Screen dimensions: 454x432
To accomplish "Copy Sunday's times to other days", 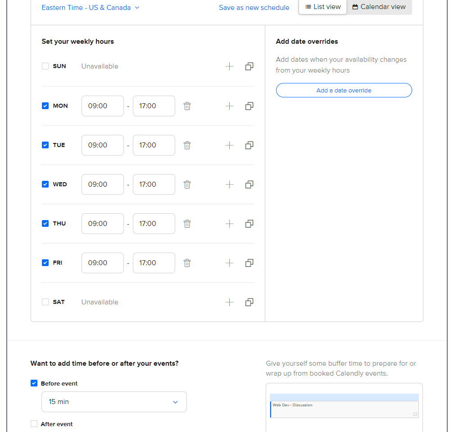I will tap(250, 66).
